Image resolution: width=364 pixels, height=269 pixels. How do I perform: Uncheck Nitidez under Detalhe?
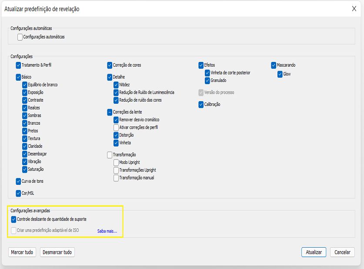coord(116,85)
